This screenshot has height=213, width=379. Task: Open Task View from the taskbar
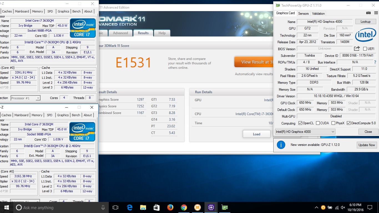(x=115, y=207)
